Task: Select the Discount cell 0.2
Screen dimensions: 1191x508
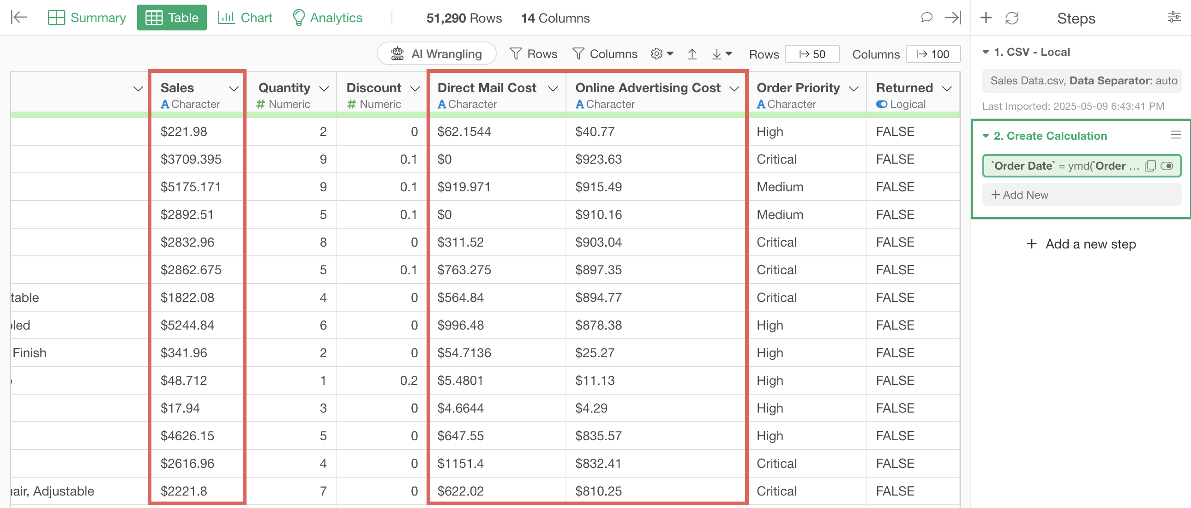Action: [x=382, y=380]
